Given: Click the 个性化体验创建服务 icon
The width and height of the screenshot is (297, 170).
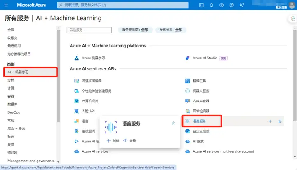Looking at the screenshot, I should tap(77, 91).
